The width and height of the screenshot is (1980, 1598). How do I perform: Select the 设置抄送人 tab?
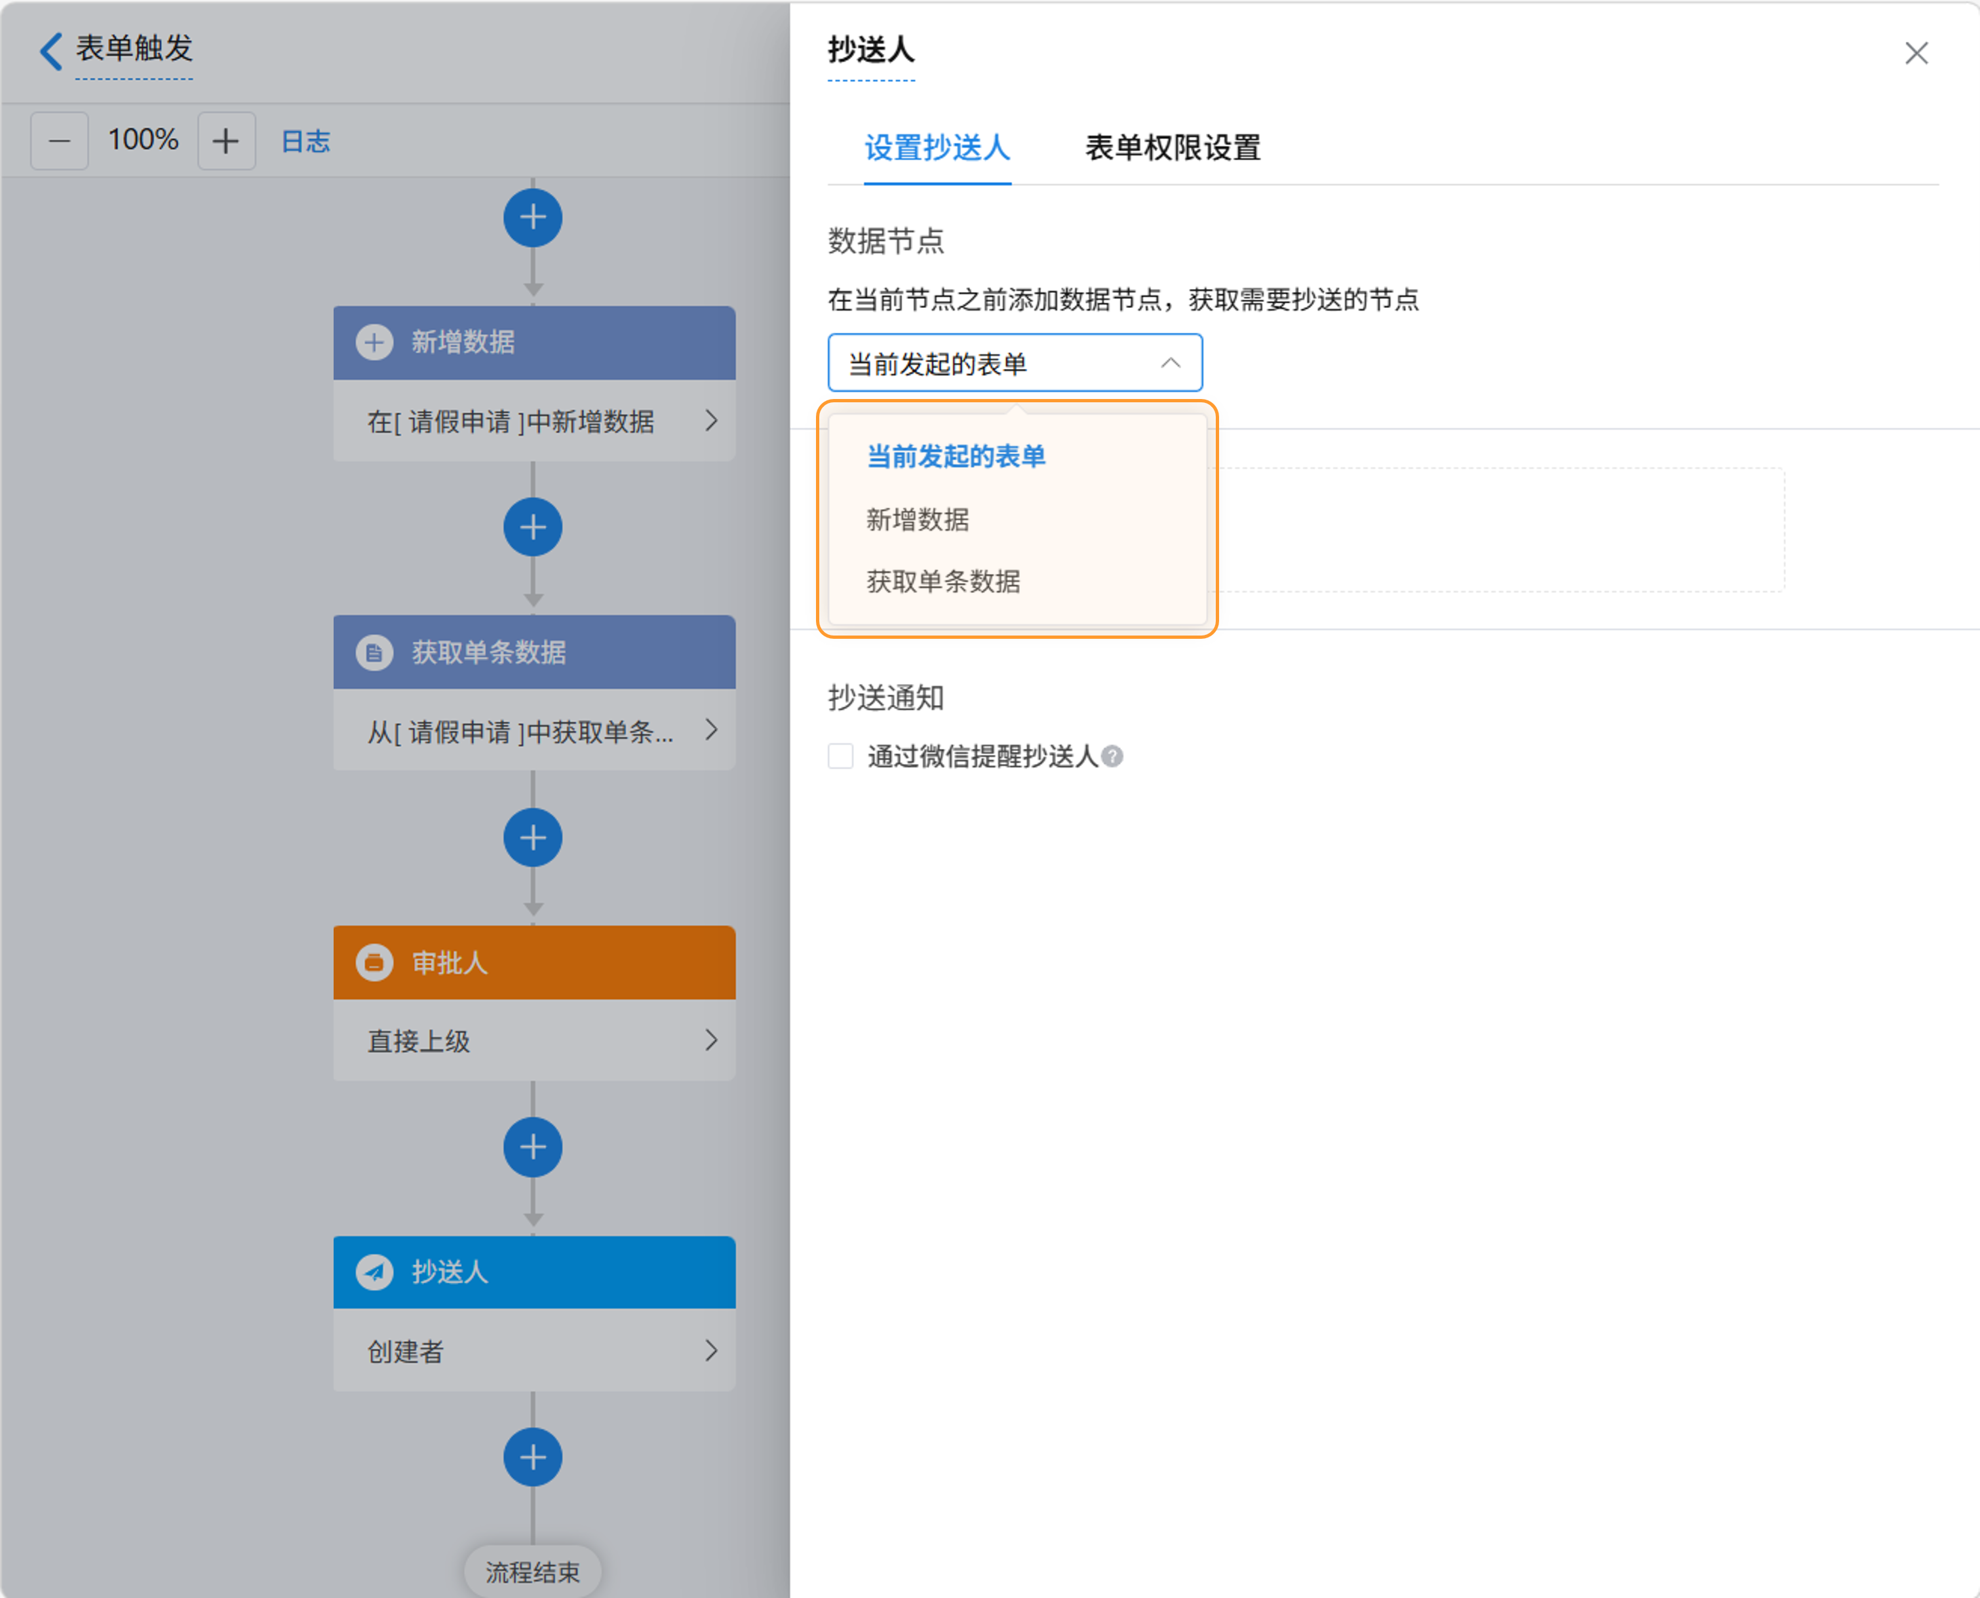[937, 147]
